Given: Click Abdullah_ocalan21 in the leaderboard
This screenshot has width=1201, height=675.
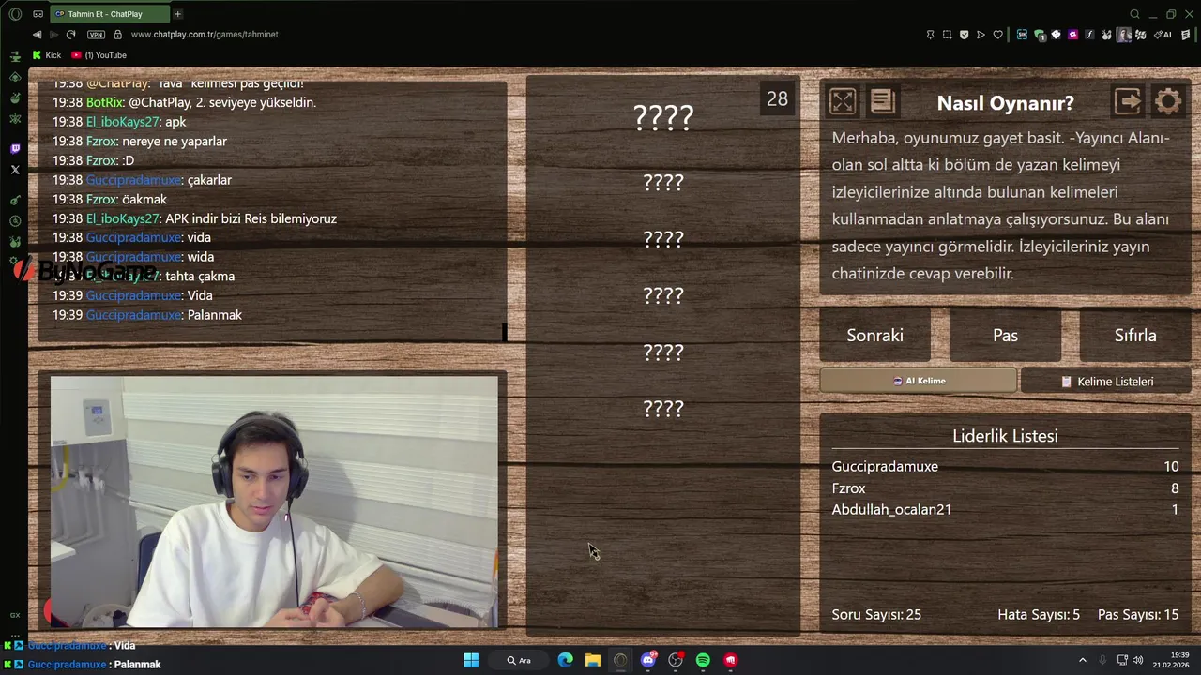Looking at the screenshot, I should tap(891, 509).
